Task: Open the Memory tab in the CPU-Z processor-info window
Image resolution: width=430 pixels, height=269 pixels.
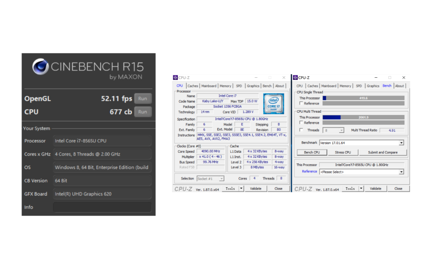Action: (x=226, y=86)
